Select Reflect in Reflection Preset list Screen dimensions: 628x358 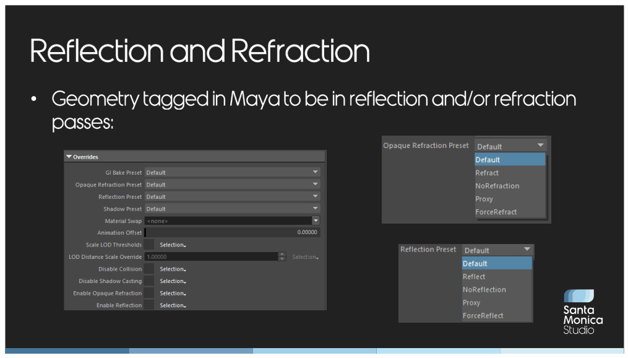pyautogui.click(x=497, y=277)
